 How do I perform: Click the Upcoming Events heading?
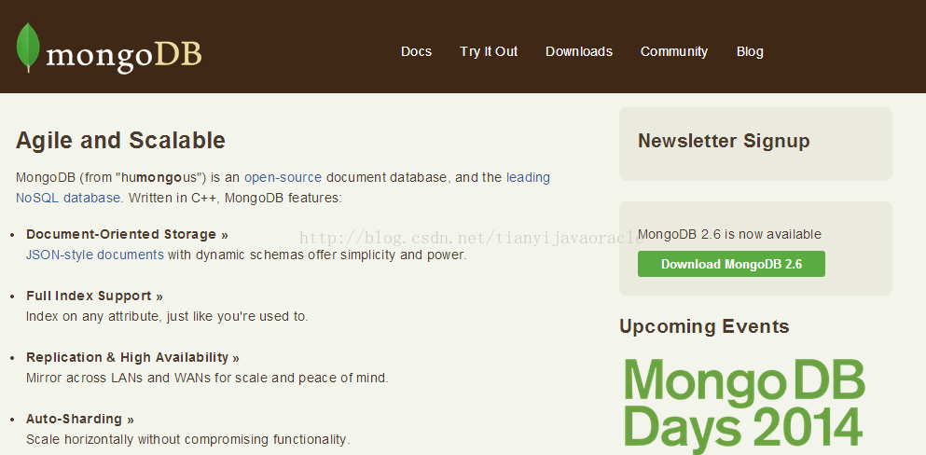tap(704, 325)
